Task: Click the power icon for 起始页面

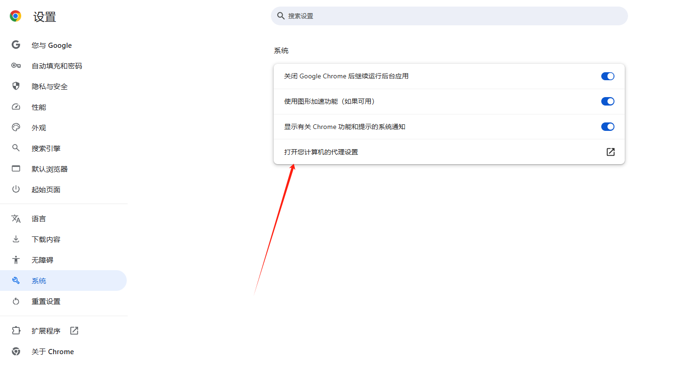Action: click(x=16, y=189)
